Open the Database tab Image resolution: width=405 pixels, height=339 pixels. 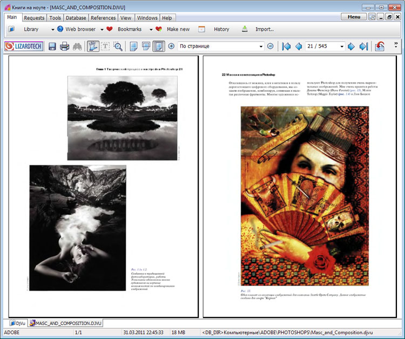[76, 18]
